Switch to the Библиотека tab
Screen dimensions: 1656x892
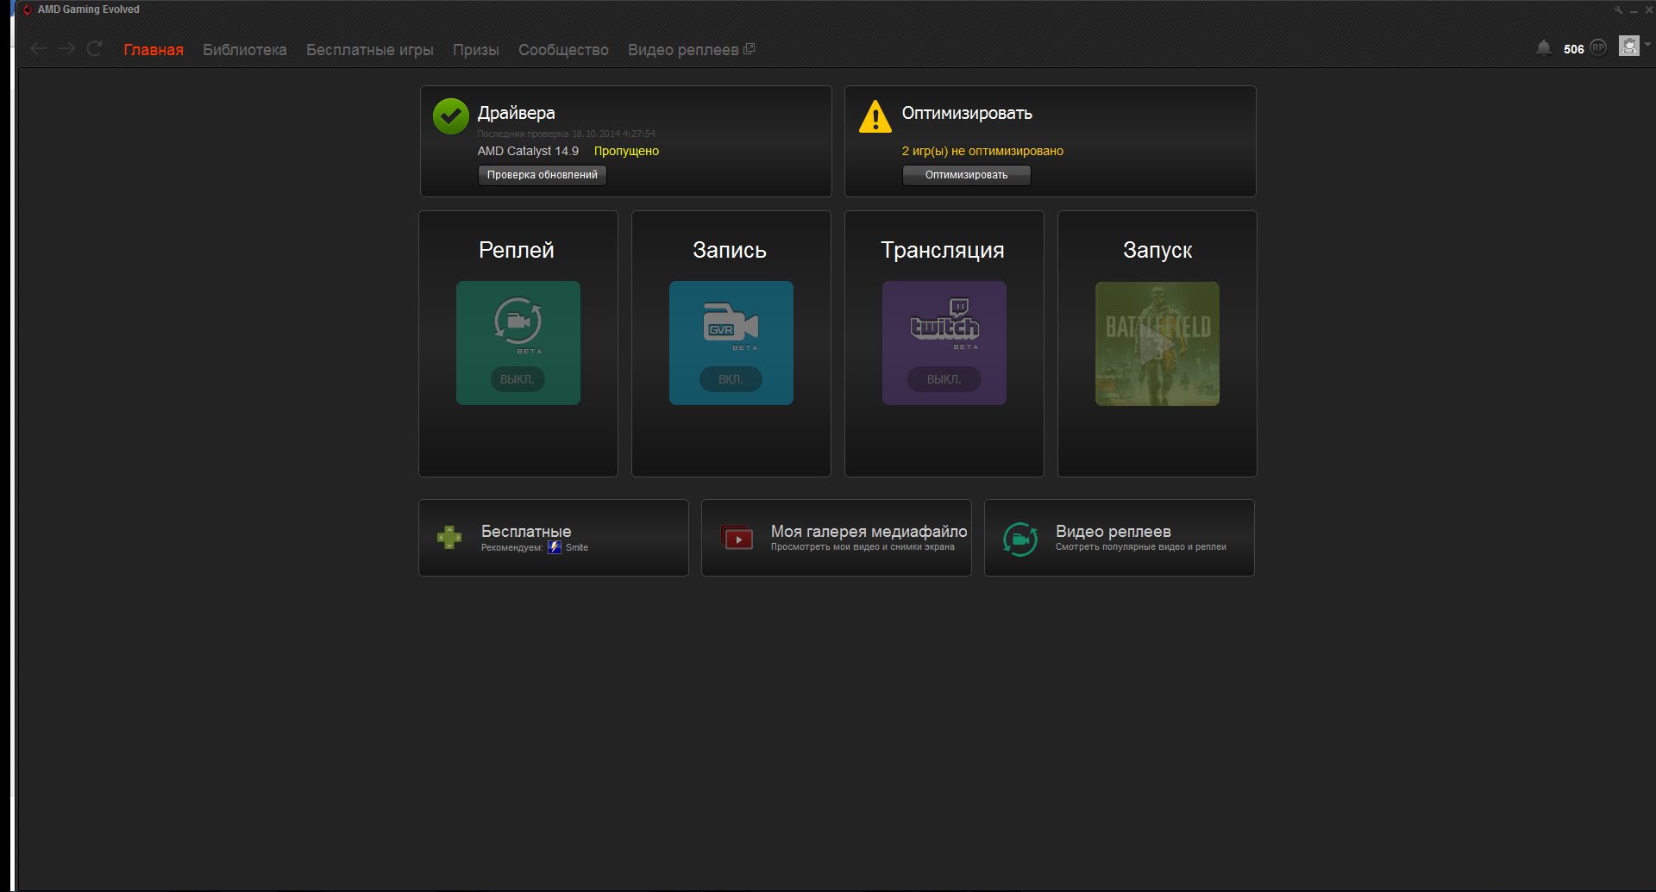(245, 50)
